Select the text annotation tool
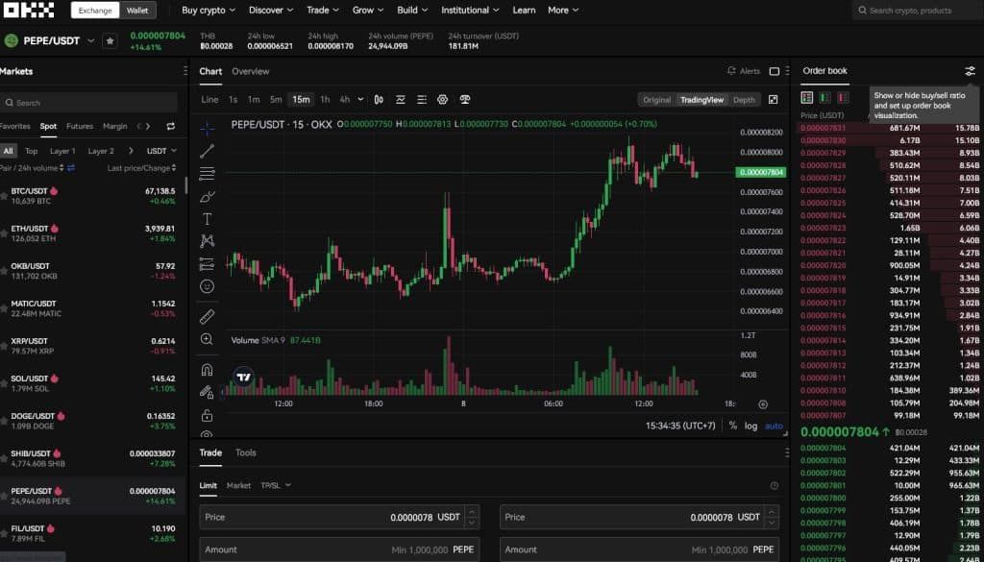This screenshot has width=984, height=562. click(x=208, y=219)
